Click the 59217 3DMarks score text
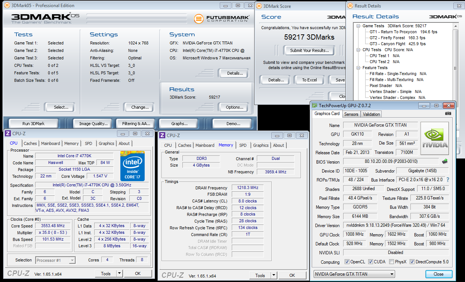The width and height of the screenshot is (465, 282). tap(309, 37)
